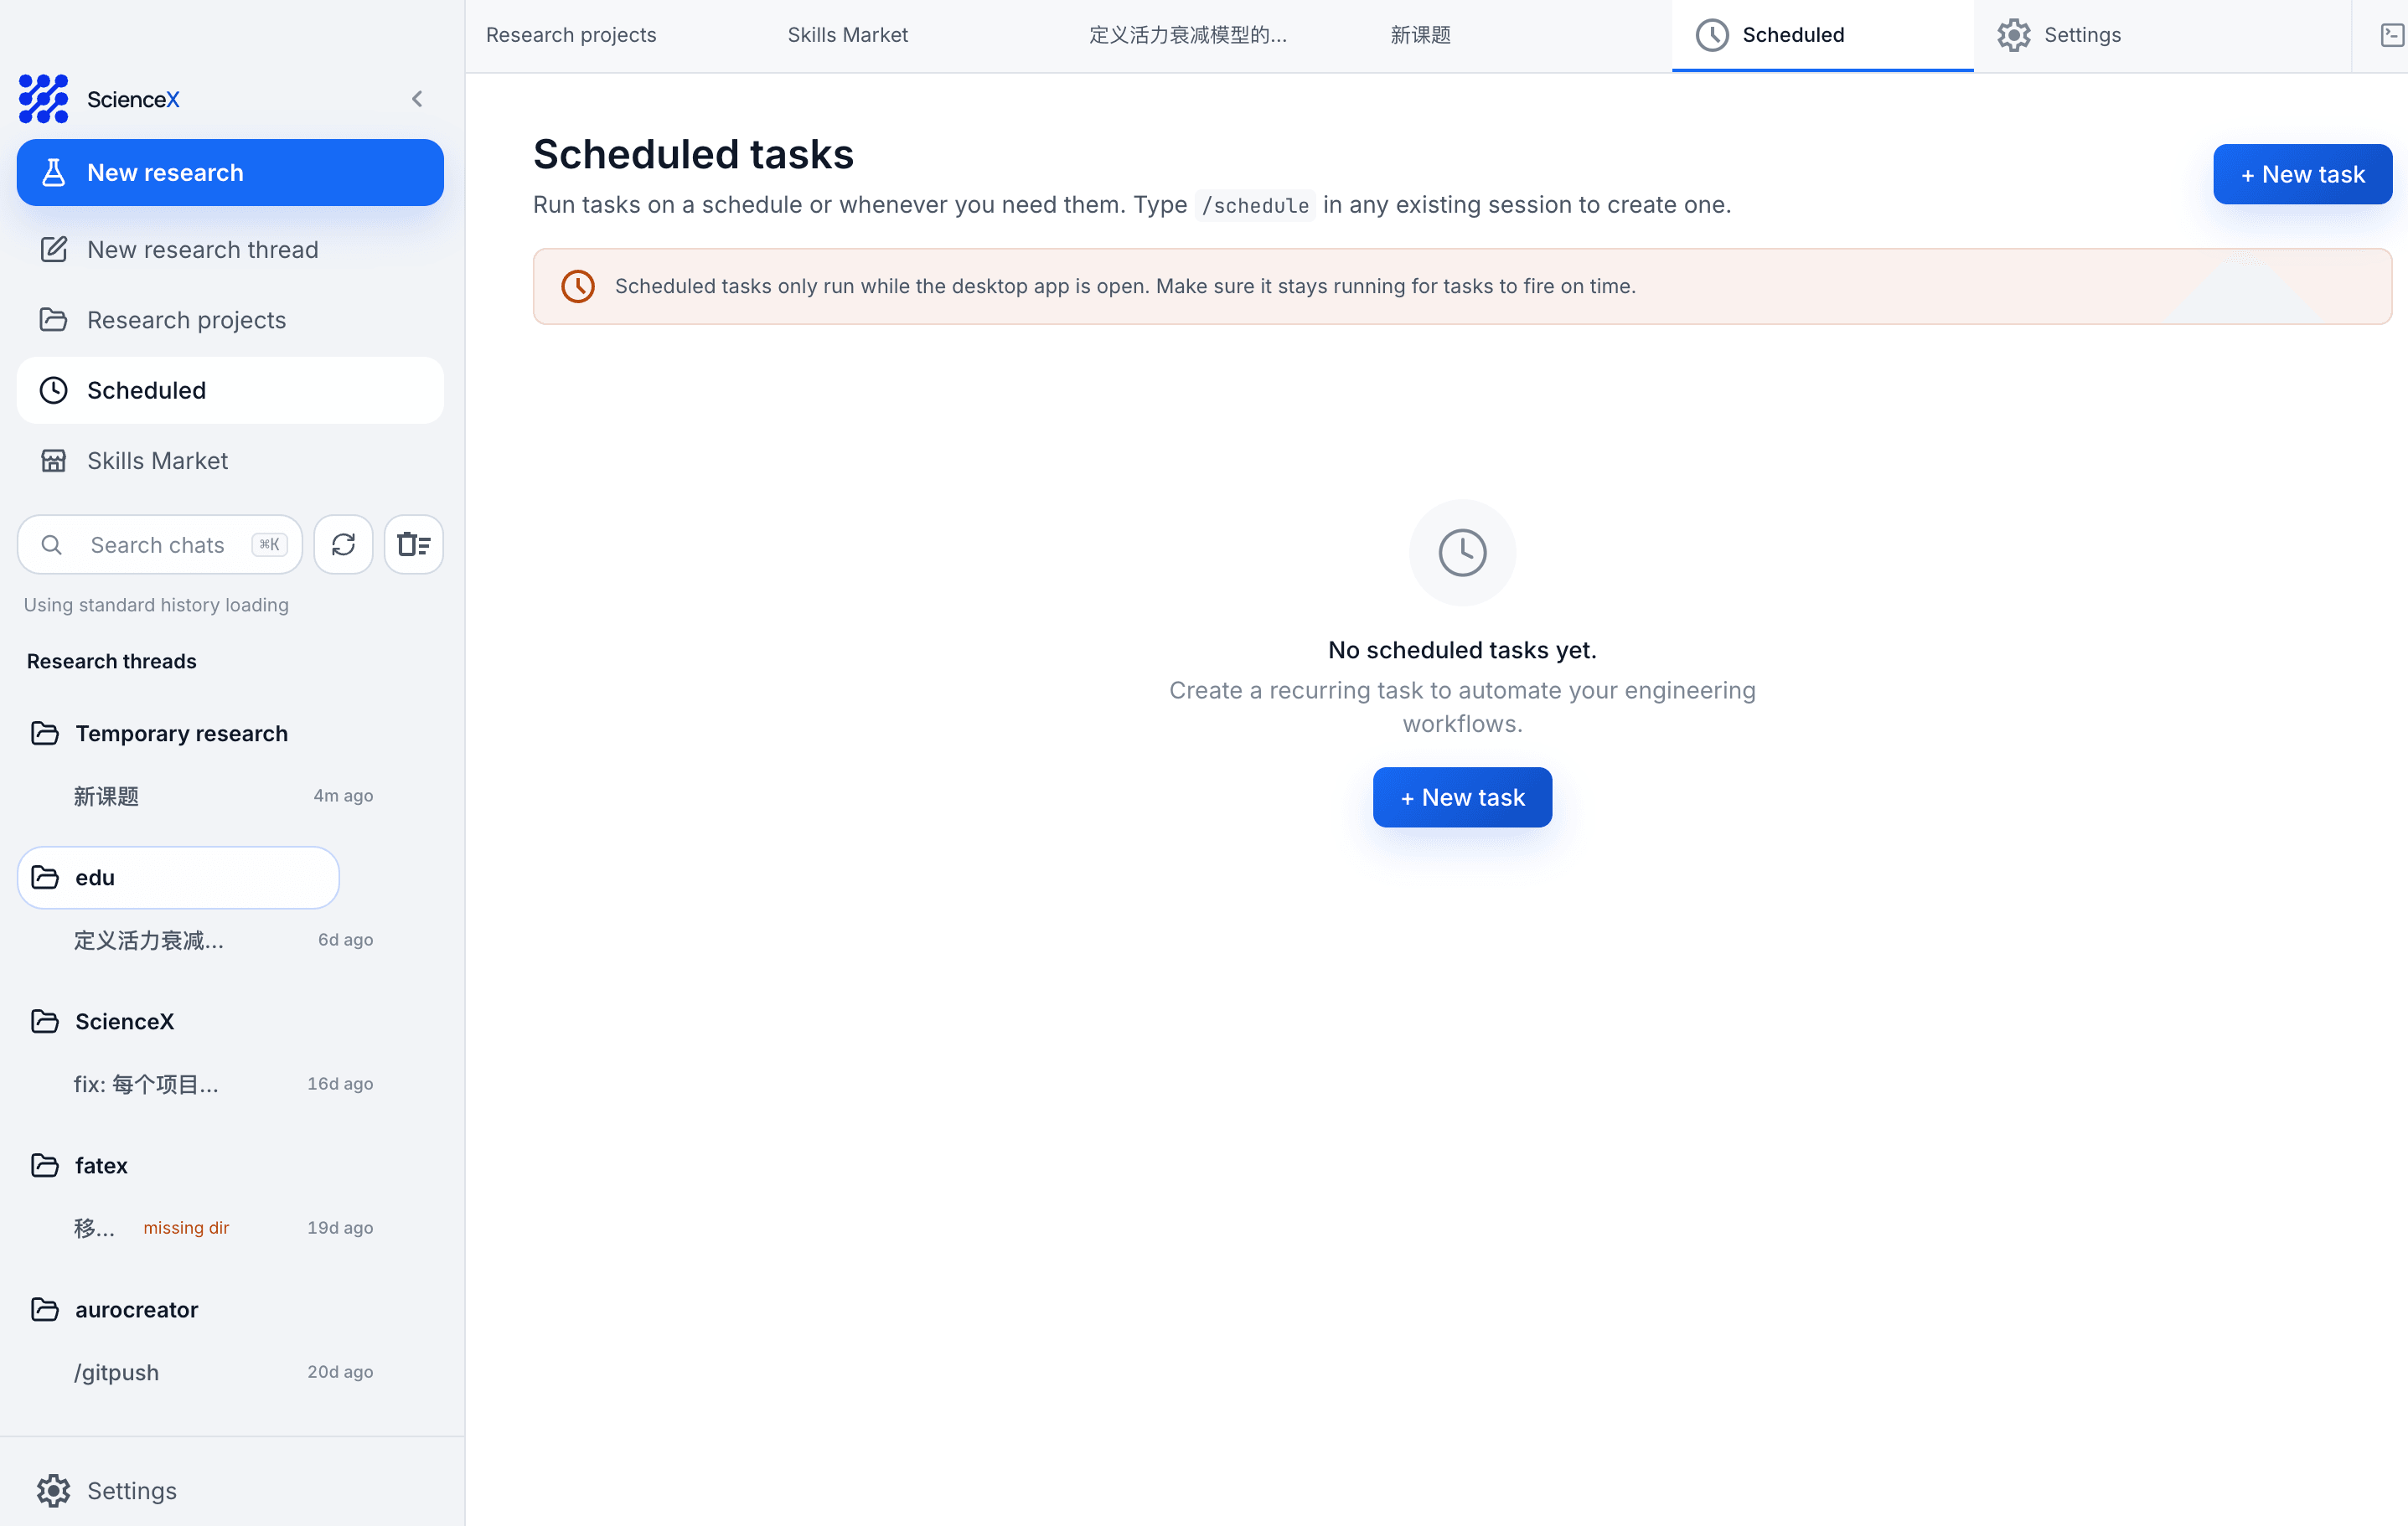Switch to the Skills Market tab
Viewport: 2408px width, 1526px height.
(848, 35)
